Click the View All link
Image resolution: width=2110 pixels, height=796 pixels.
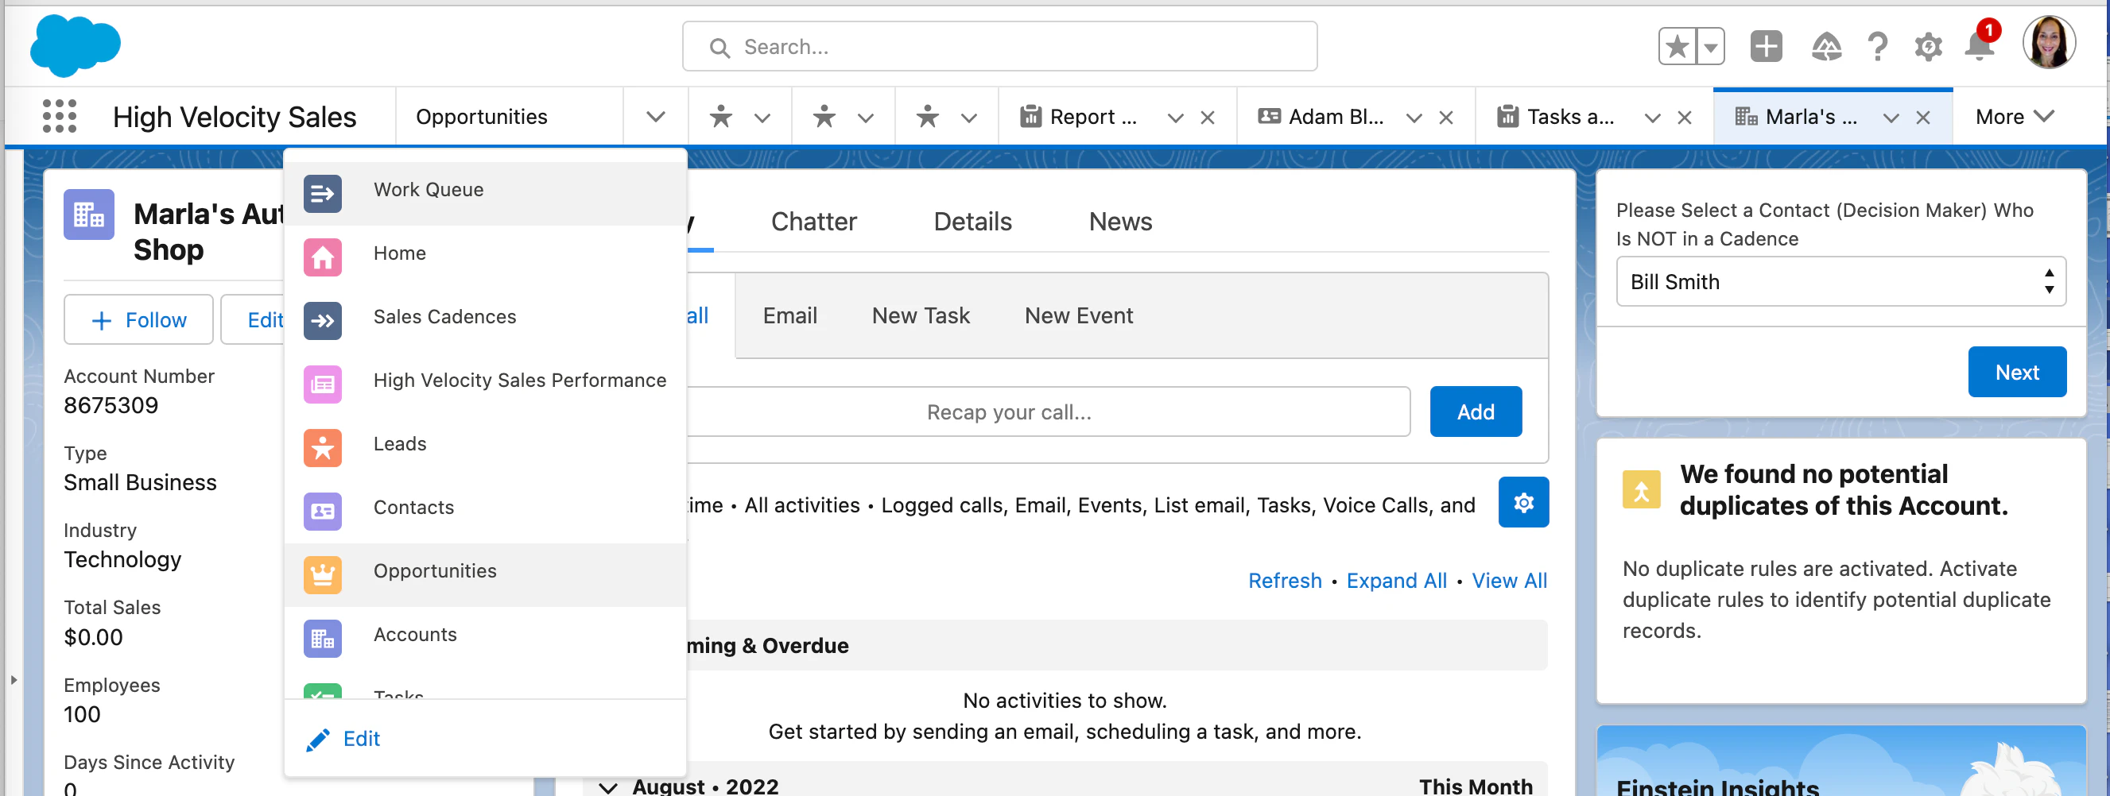pyautogui.click(x=1509, y=582)
